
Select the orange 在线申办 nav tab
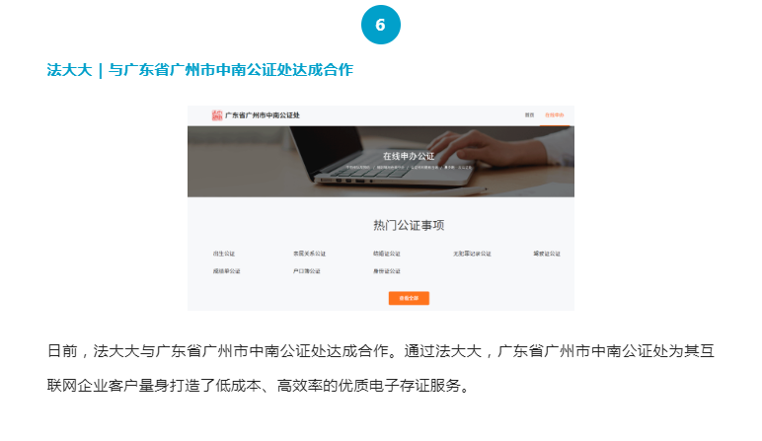coord(554,115)
